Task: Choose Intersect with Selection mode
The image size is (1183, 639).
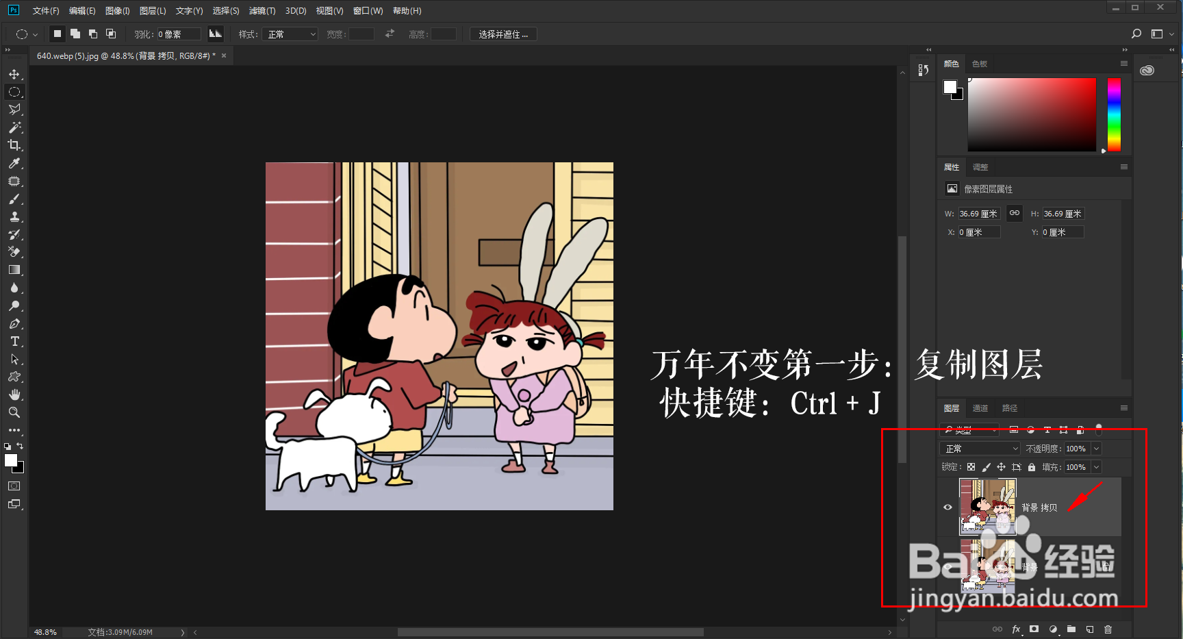Action: (x=111, y=34)
